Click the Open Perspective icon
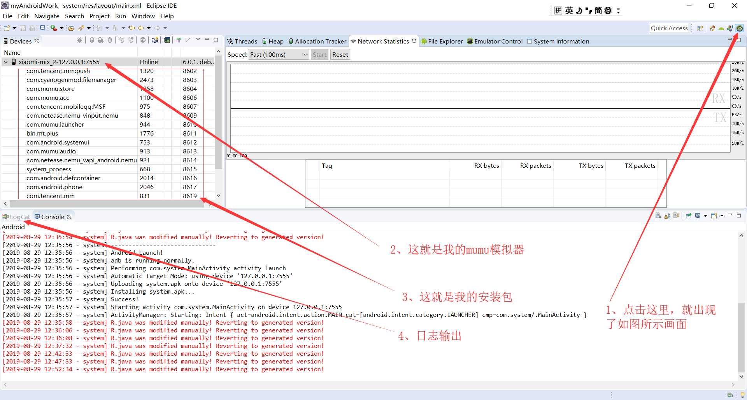747x400 pixels. (700, 28)
